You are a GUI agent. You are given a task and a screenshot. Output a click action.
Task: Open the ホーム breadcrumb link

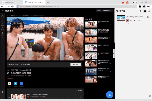(x=8, y=15)
